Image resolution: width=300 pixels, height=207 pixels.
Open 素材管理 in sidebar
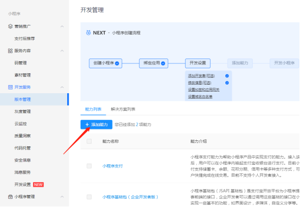point(23,75)
